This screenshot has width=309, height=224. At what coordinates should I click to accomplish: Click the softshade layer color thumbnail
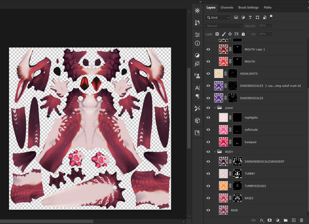(223, 130)
